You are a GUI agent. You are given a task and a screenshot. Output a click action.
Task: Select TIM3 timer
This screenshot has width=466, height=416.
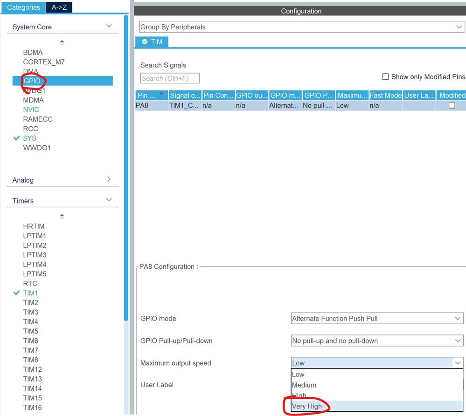pos(30,312)
